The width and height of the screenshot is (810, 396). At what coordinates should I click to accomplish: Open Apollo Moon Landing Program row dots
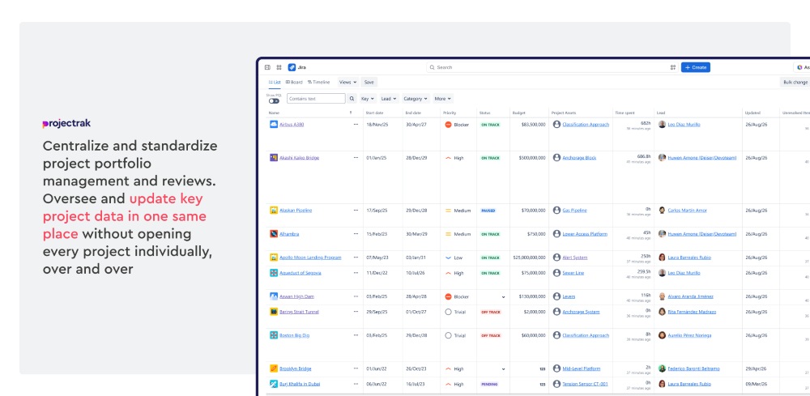coord(356,257)
